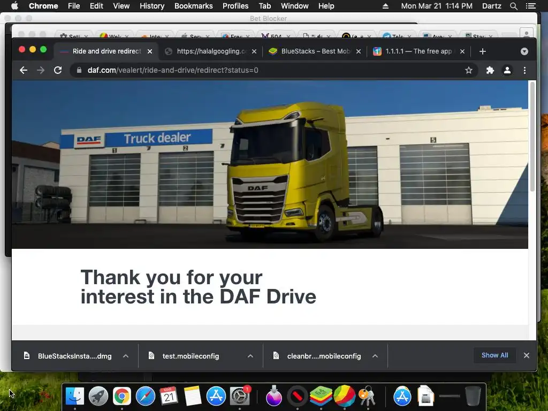The width and height of the screenshot is (548, 411).
Task: Reload the DAF page
Action: click(x=58, y=70)
